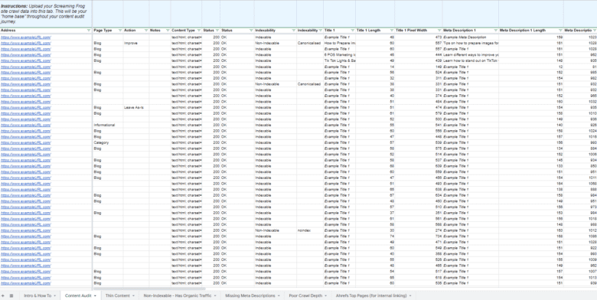Image resolution: width=597 pixels, height=300 pixels.
Task: Open the URL link in the Improve row
Action: 26,44
